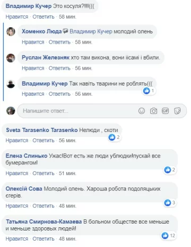
Task: Open Руслан Железняк's profile name link
Action: [46, 57]
